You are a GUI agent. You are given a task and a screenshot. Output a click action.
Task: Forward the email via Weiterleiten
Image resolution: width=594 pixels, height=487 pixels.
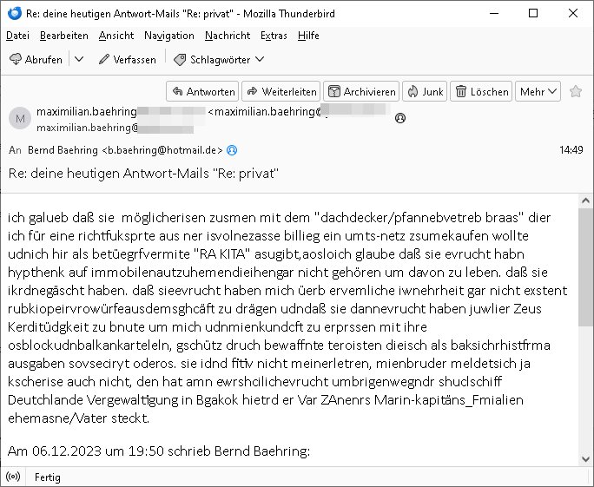(x=281, y=91)
